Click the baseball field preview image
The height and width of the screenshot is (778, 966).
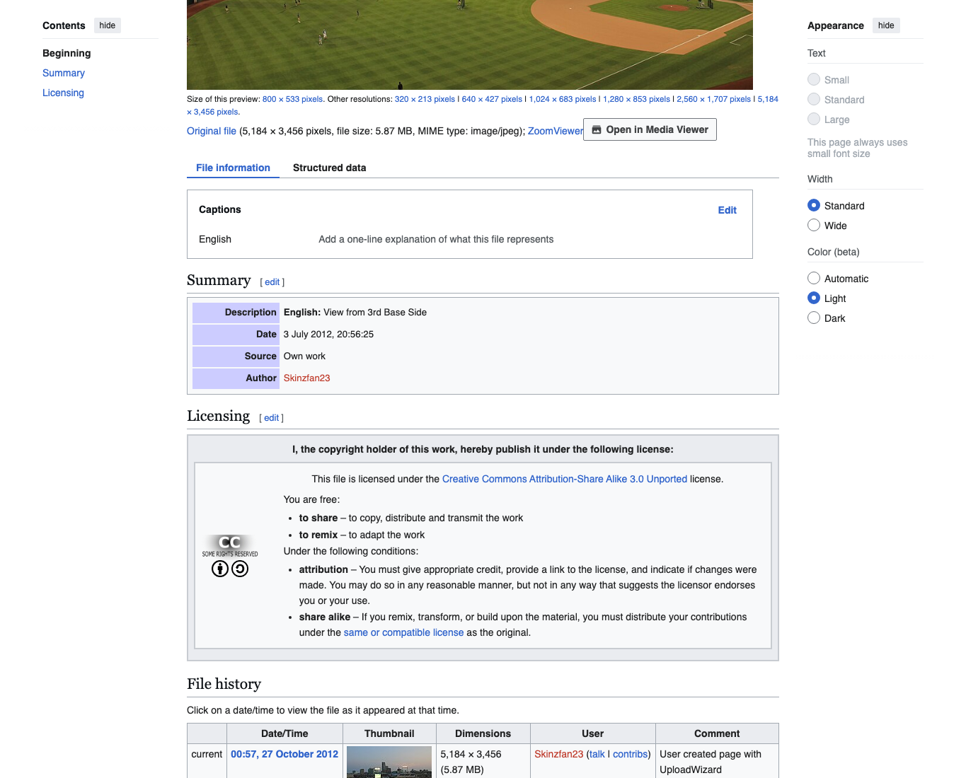coord(470,45)
